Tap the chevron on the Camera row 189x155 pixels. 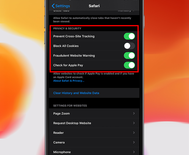[134, 142]
